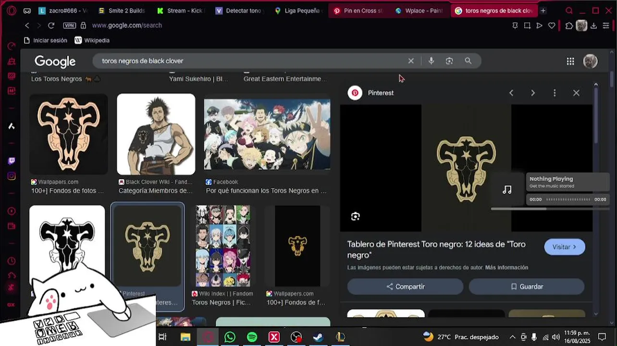This screenshot has width=617, height=346.
Task: Open the GX sidebar settings icon
Action: [x=12, y=305]
